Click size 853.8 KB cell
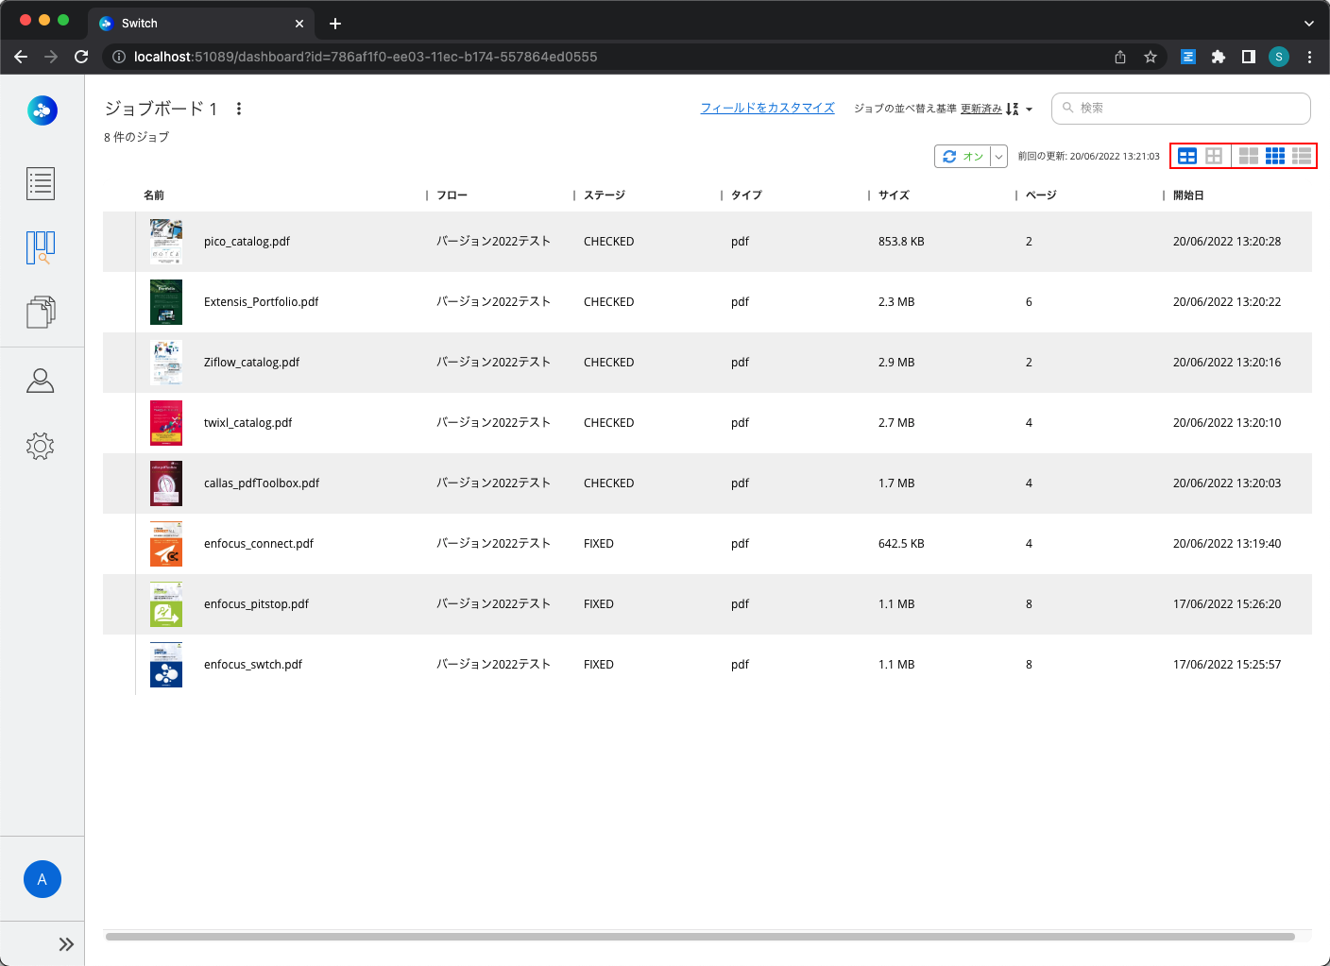 pyautogui.click(x=901, y=242)
